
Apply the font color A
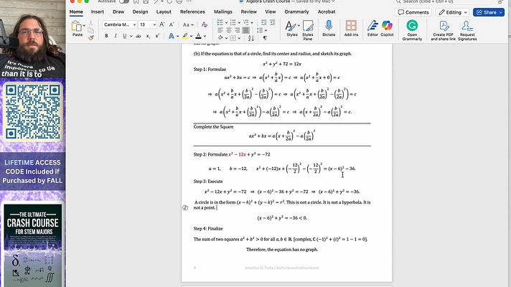pos(198,36)
